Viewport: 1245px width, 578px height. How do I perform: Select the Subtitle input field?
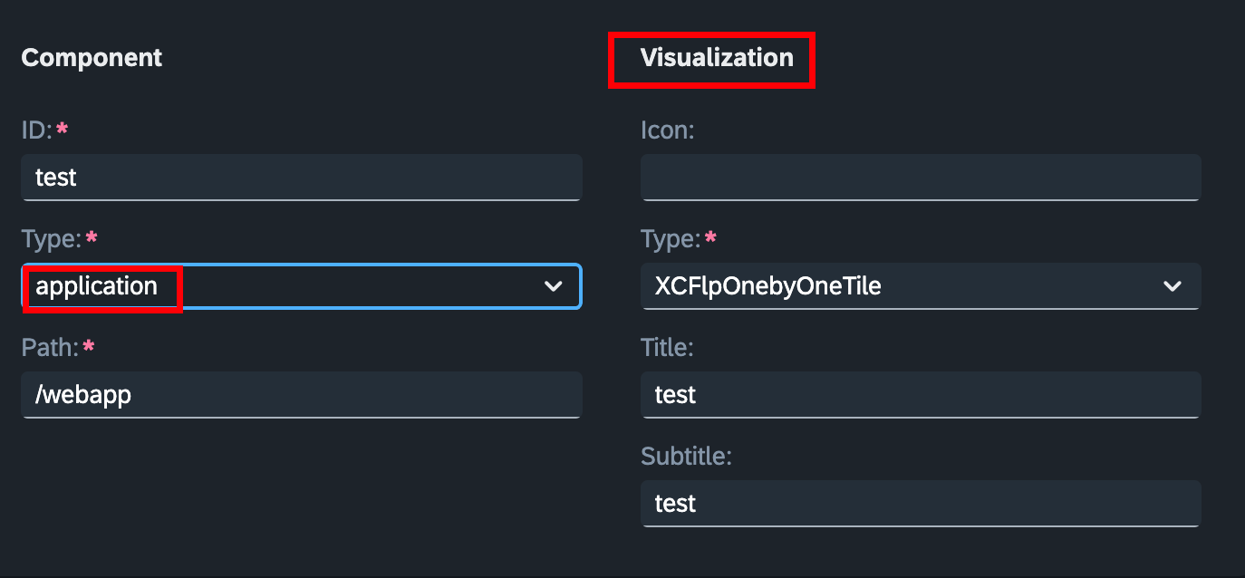coord(921,504)
